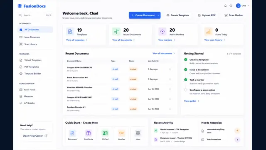Image resolution: width=266 pixels, height=150 pixels.
Task: Choose the ID Card quick start icon
Action: 105,133
